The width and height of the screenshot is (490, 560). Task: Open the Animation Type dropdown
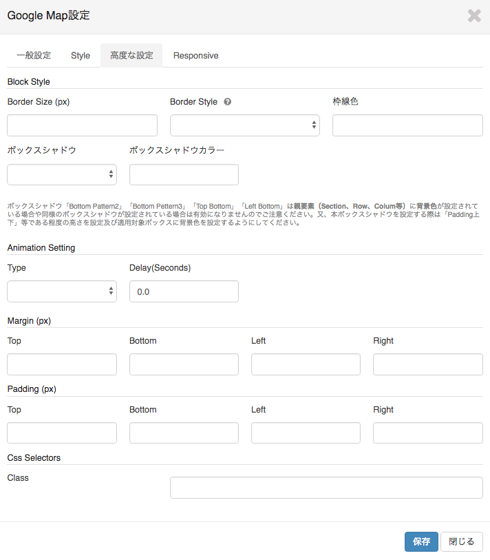click(62, 291)
